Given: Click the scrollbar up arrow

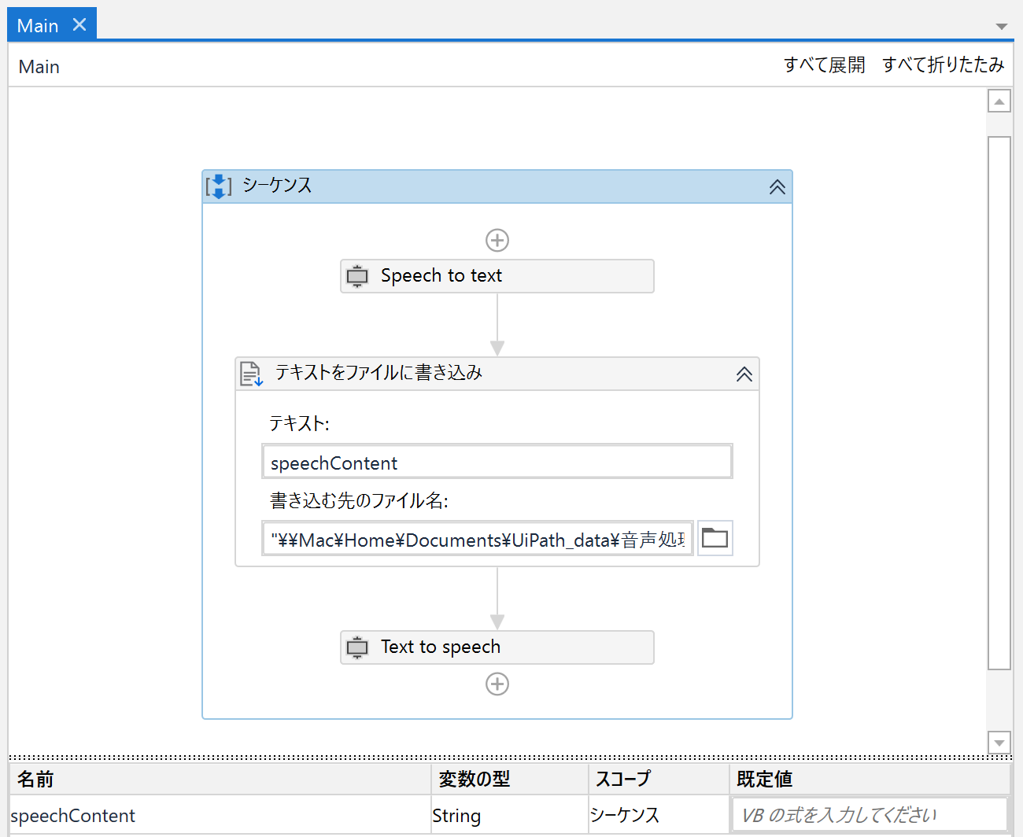Looking at the screenshot, I should point(999,101).
